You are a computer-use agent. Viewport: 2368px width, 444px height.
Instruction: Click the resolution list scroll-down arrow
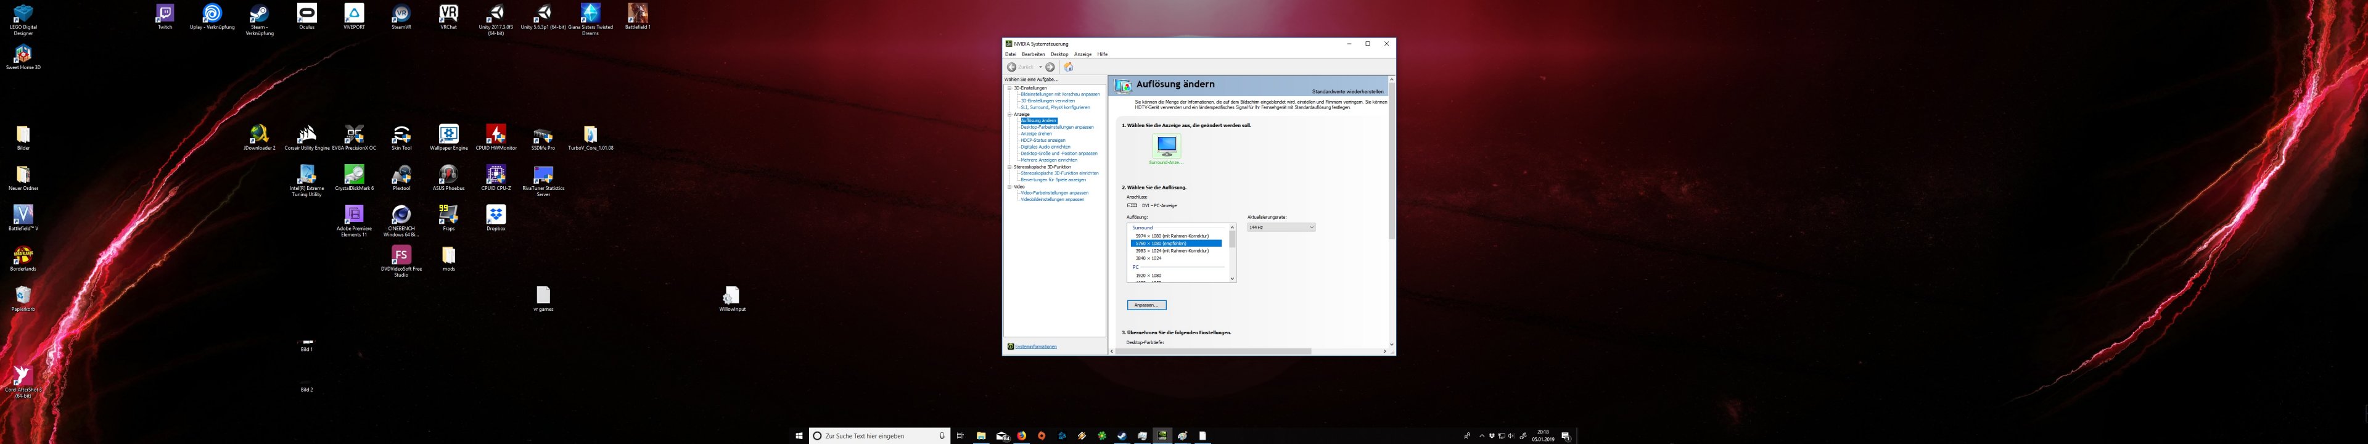coord(1232,279)
